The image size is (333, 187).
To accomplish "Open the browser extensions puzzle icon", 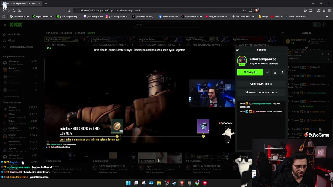I will 305,10.
